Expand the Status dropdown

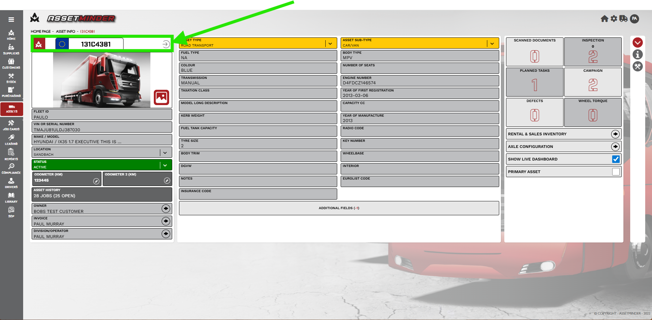165,165
